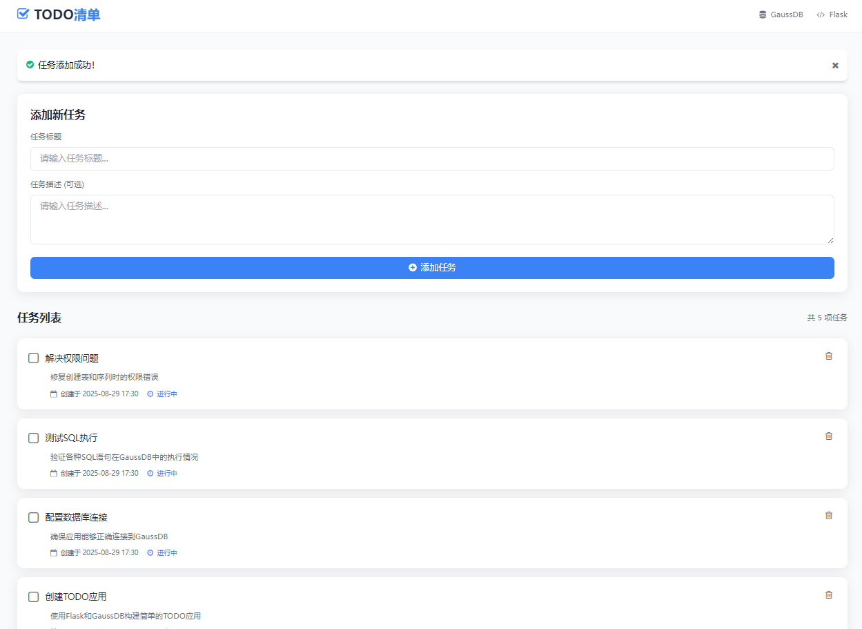Delete the 测试SQL执行 task
The image size is (862, 629).
pos(829,436)
